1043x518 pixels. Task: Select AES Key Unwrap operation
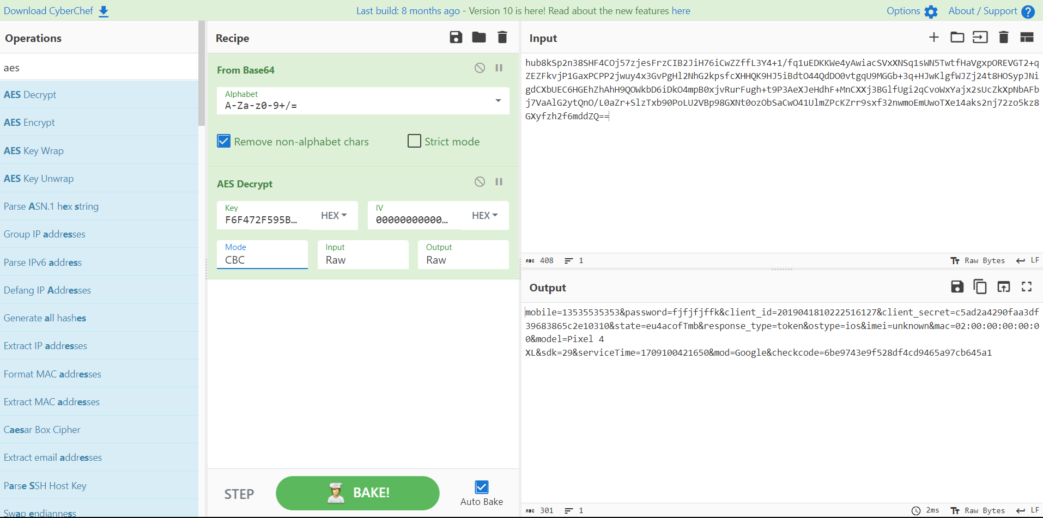(99, 179)
